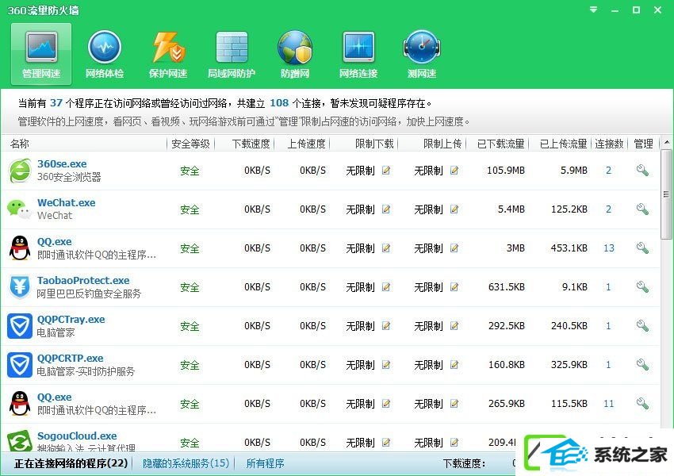Edit upload limit for 360se.exe
This screenshot has height=476, width=674.
tap(454, 171)
